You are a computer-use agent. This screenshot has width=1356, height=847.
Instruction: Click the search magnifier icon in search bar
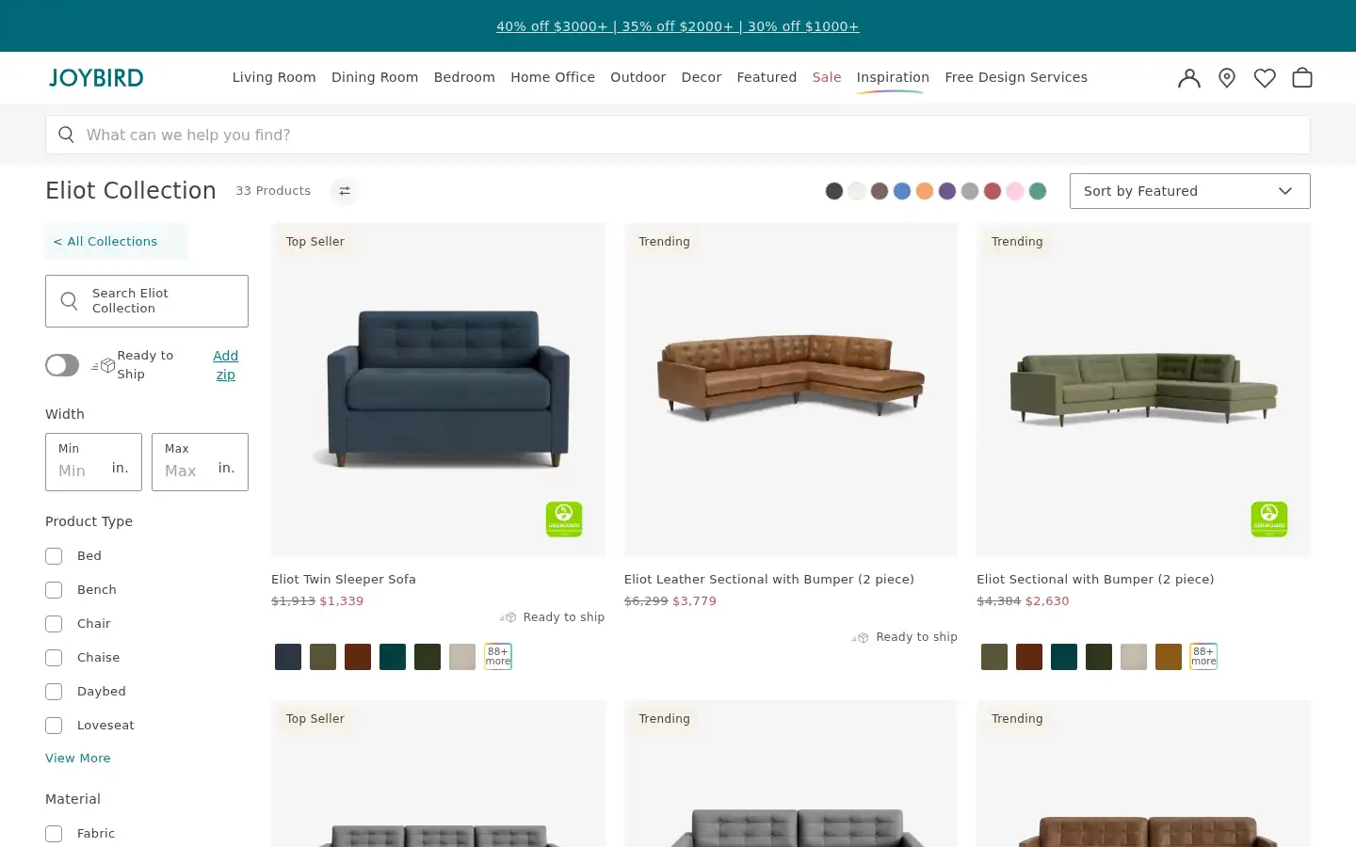click(x=66, y=135)
